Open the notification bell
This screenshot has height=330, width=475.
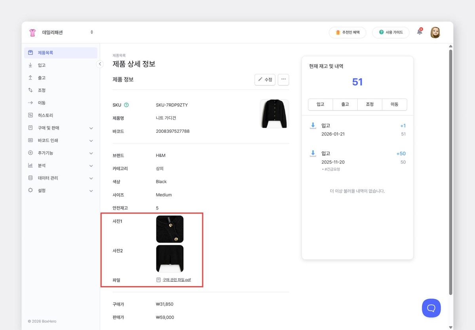(x=419, y=32)
